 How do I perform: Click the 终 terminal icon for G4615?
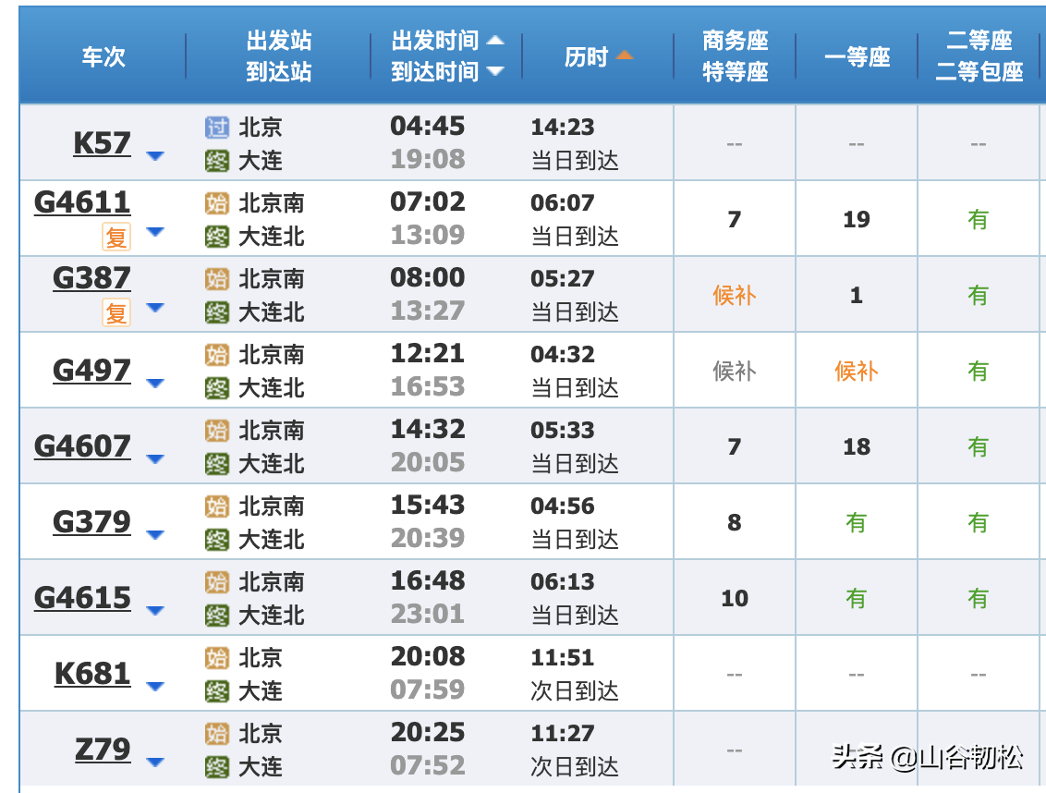[217, 615]
